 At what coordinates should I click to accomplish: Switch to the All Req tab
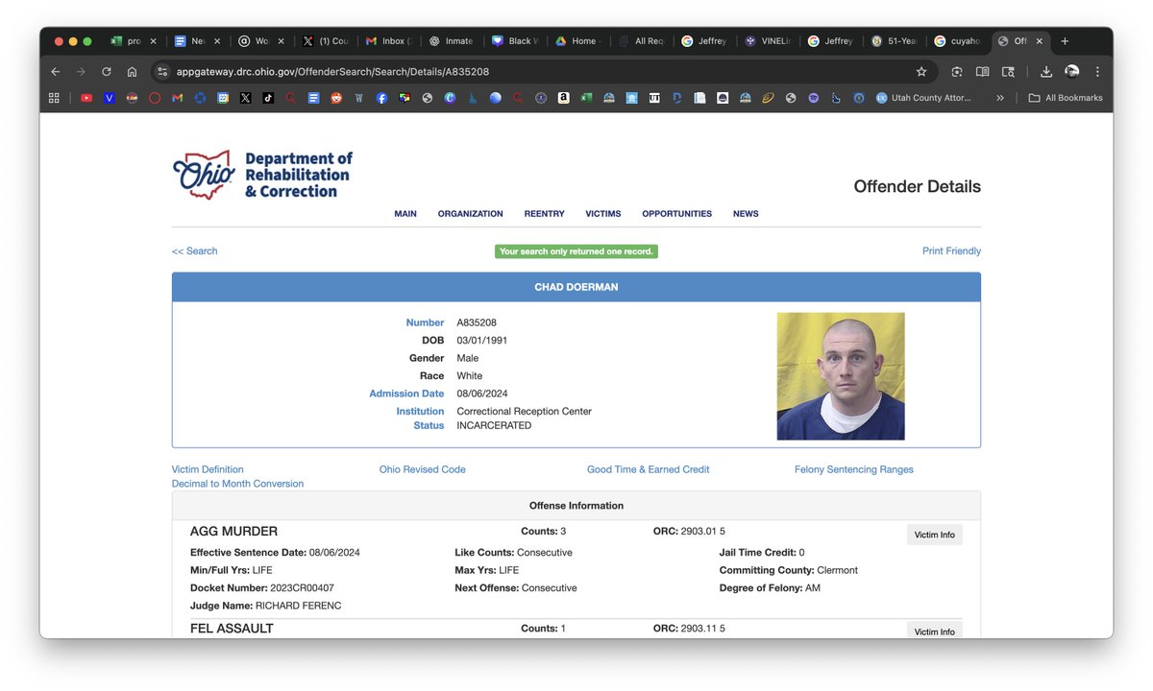(641, 41)
